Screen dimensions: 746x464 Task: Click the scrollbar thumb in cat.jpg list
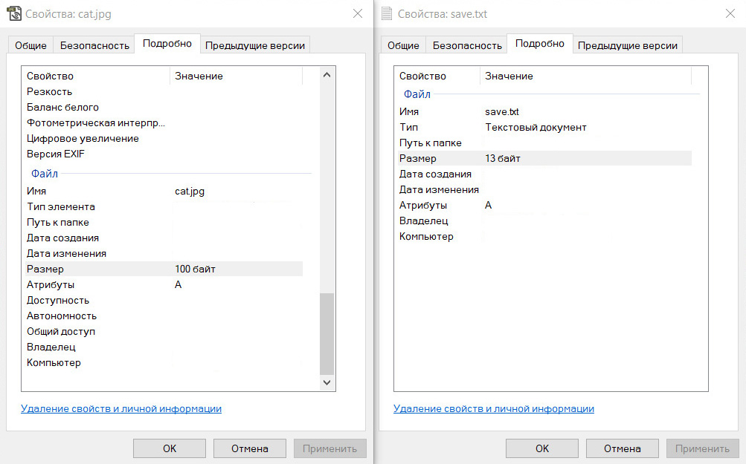coord(327,334)
